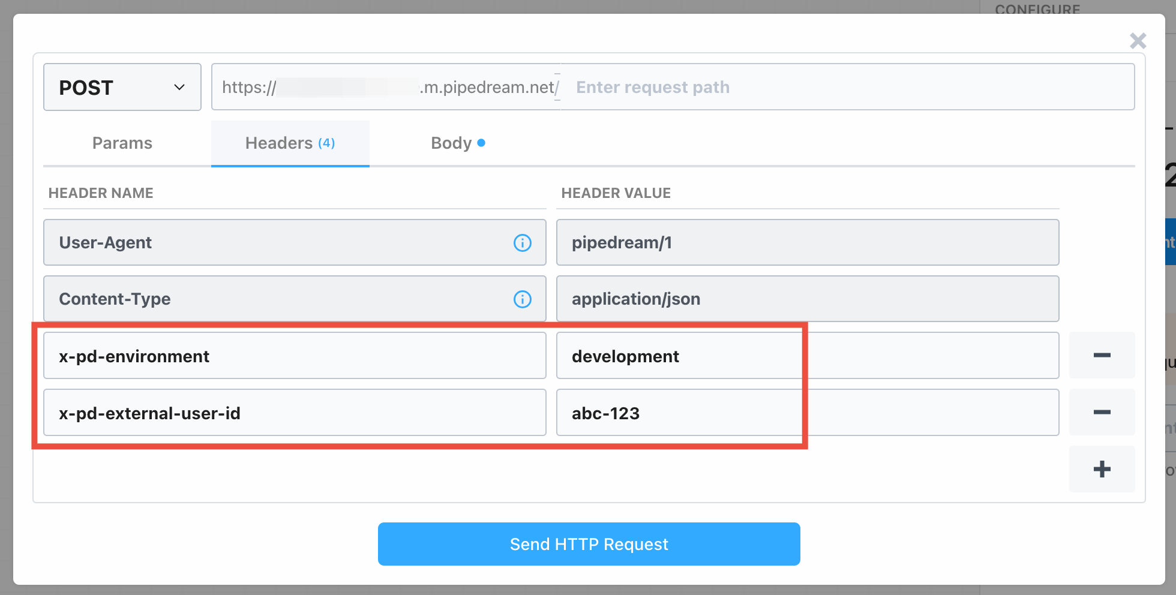Remove the x-pd-environment header row

tap(1102, 355)
